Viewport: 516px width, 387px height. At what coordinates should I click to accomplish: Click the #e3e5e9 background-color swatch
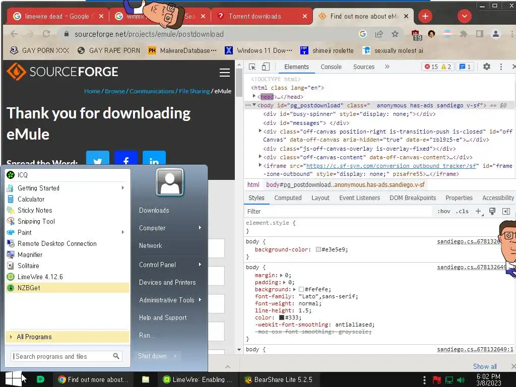(318, 249)
